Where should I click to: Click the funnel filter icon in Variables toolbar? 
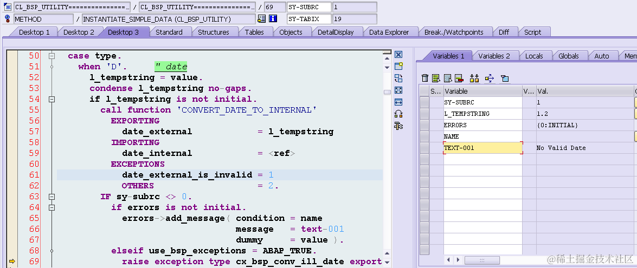(505, 79)
